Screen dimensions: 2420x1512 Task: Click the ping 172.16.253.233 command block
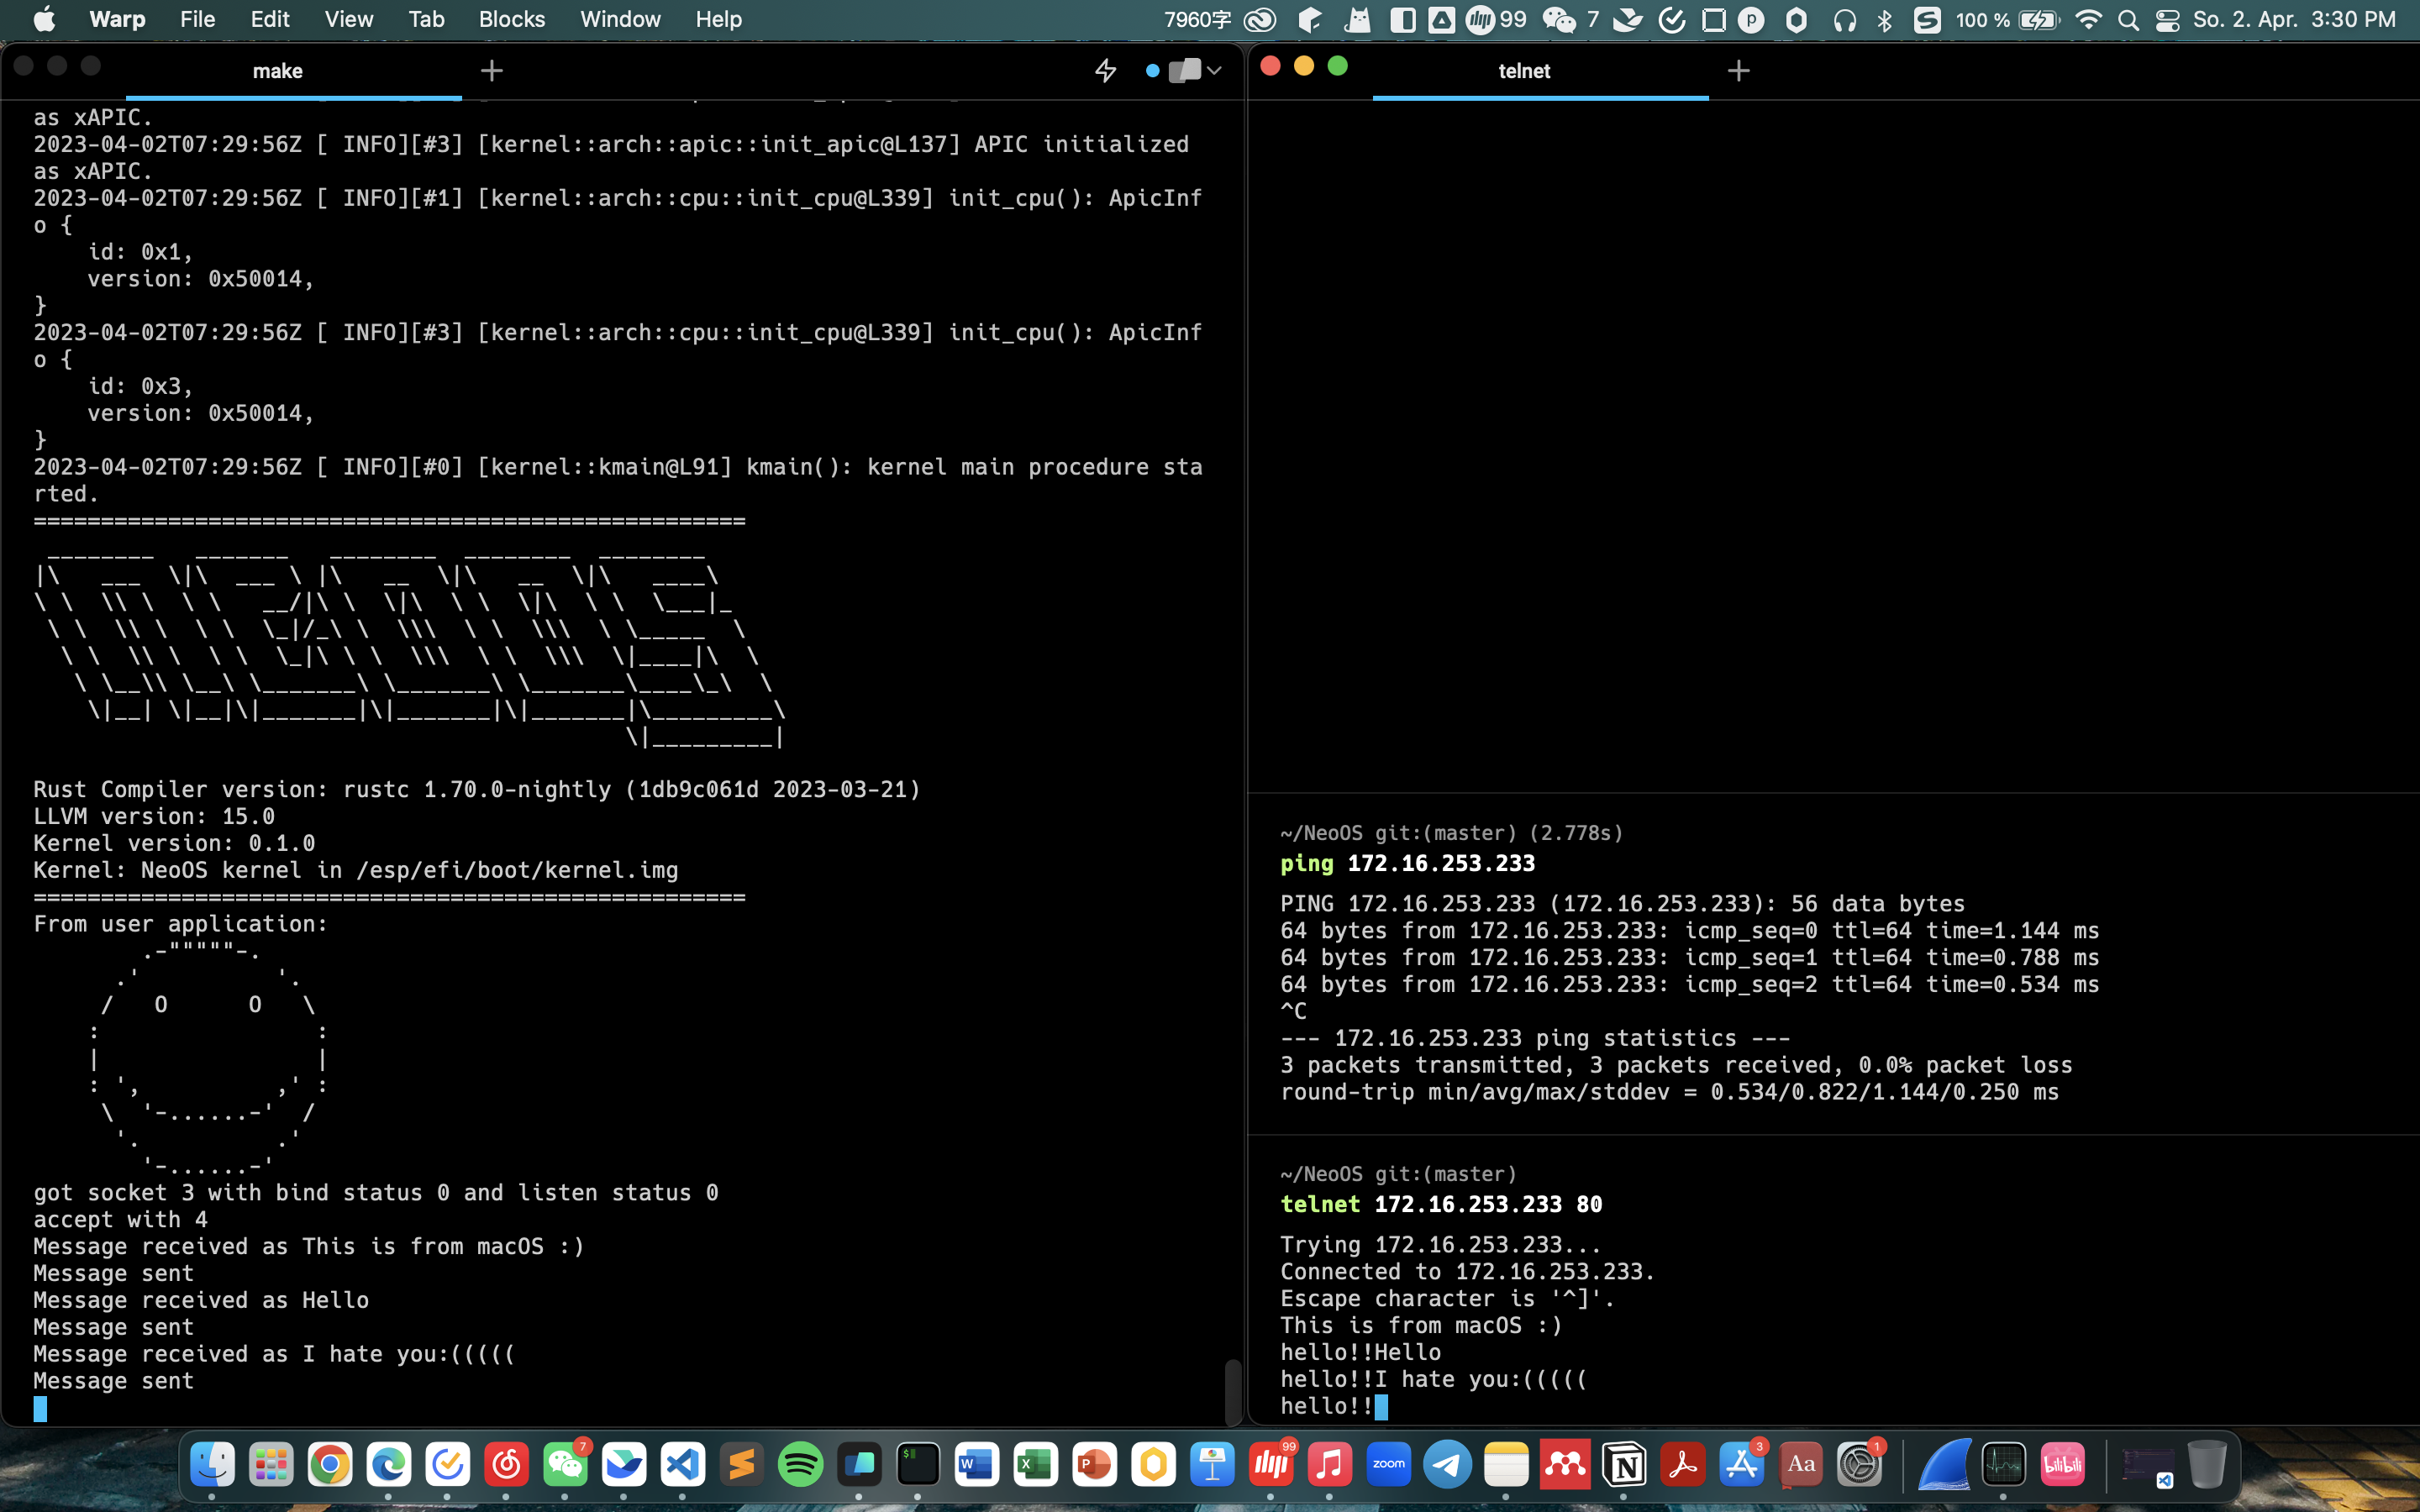(1440, 863)
